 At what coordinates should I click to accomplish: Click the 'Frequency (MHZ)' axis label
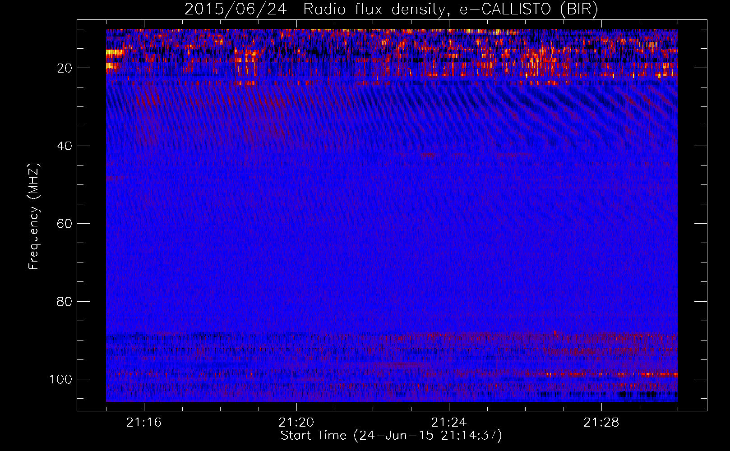coord(34,216)
